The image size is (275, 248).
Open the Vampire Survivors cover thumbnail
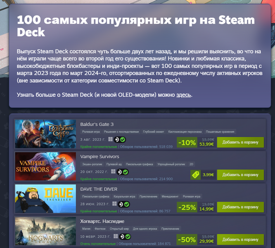coord(45,167)
